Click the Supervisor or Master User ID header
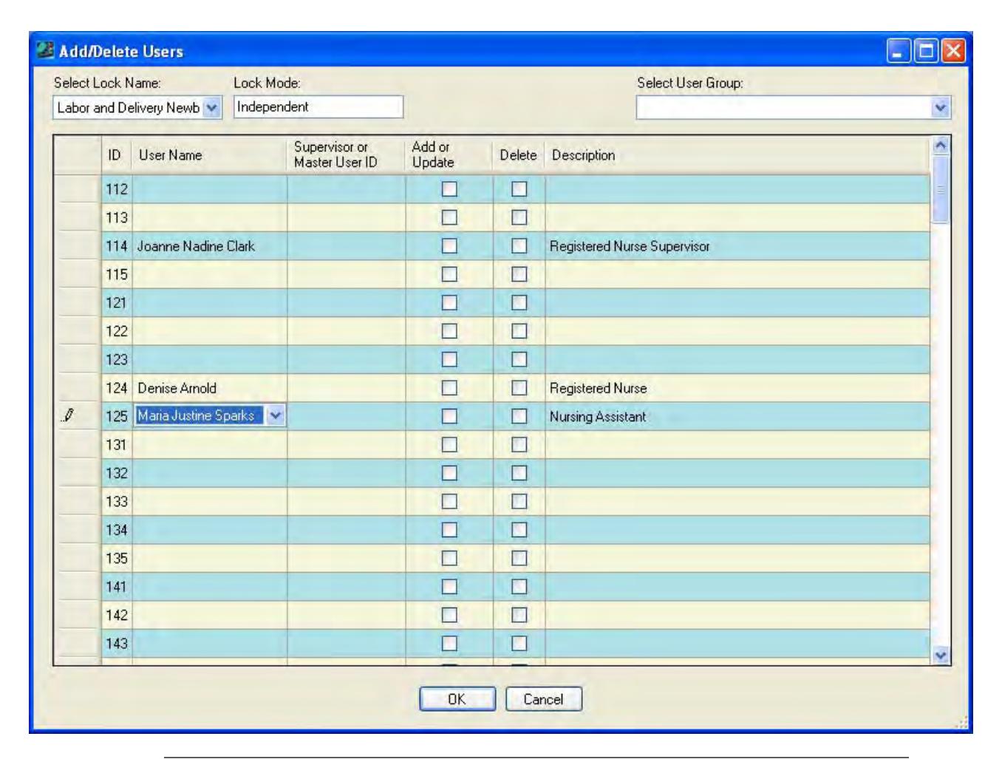The image size is (1002, 759). click(x=346, y=155)
